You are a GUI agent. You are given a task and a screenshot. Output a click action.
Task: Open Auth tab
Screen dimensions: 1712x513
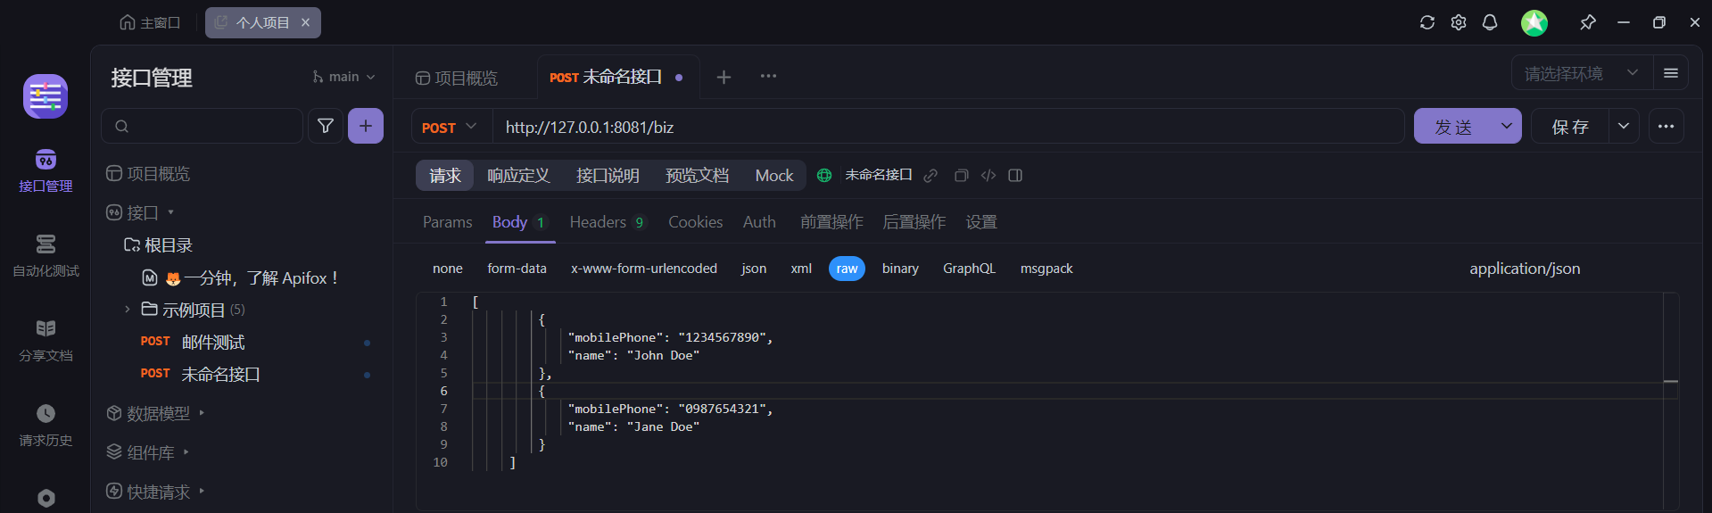click(759, 222)
